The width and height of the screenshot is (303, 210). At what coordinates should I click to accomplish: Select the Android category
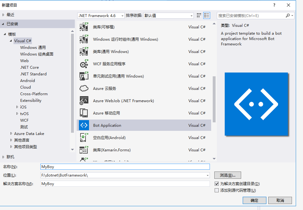tap(27, 80)
